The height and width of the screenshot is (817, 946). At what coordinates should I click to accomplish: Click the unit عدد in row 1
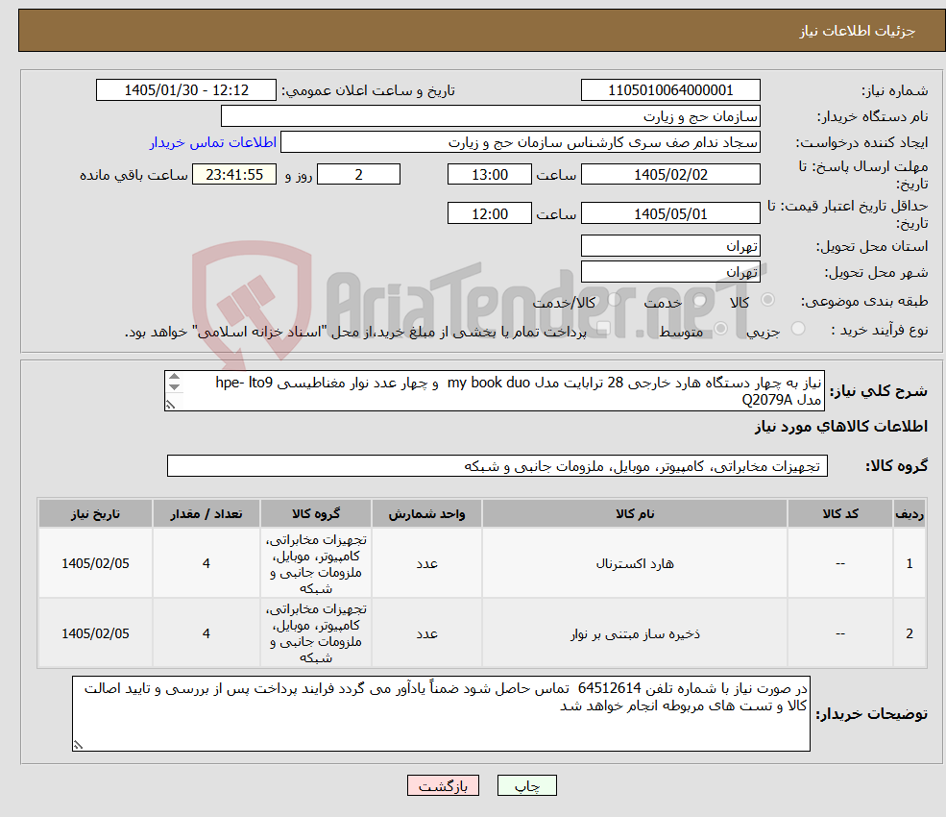426,563
